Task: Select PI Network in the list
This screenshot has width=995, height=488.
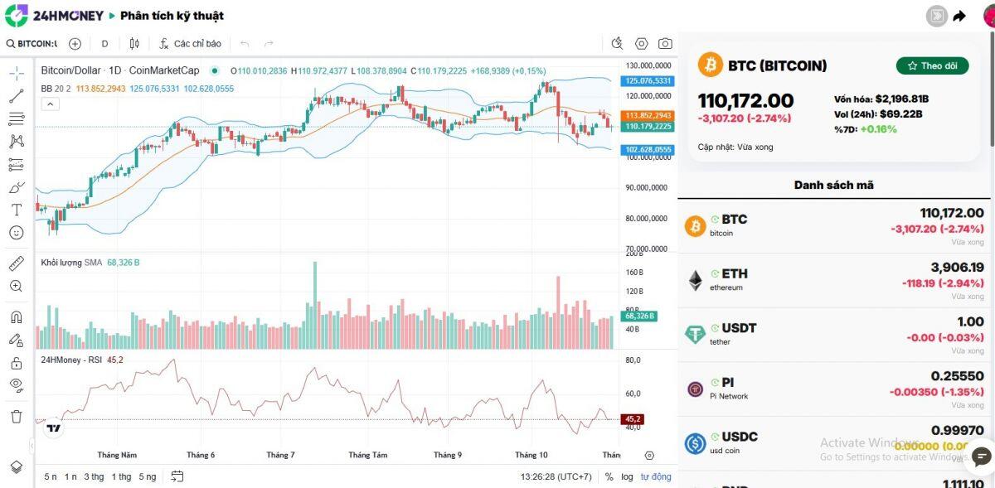Action: tap(836, 389)
